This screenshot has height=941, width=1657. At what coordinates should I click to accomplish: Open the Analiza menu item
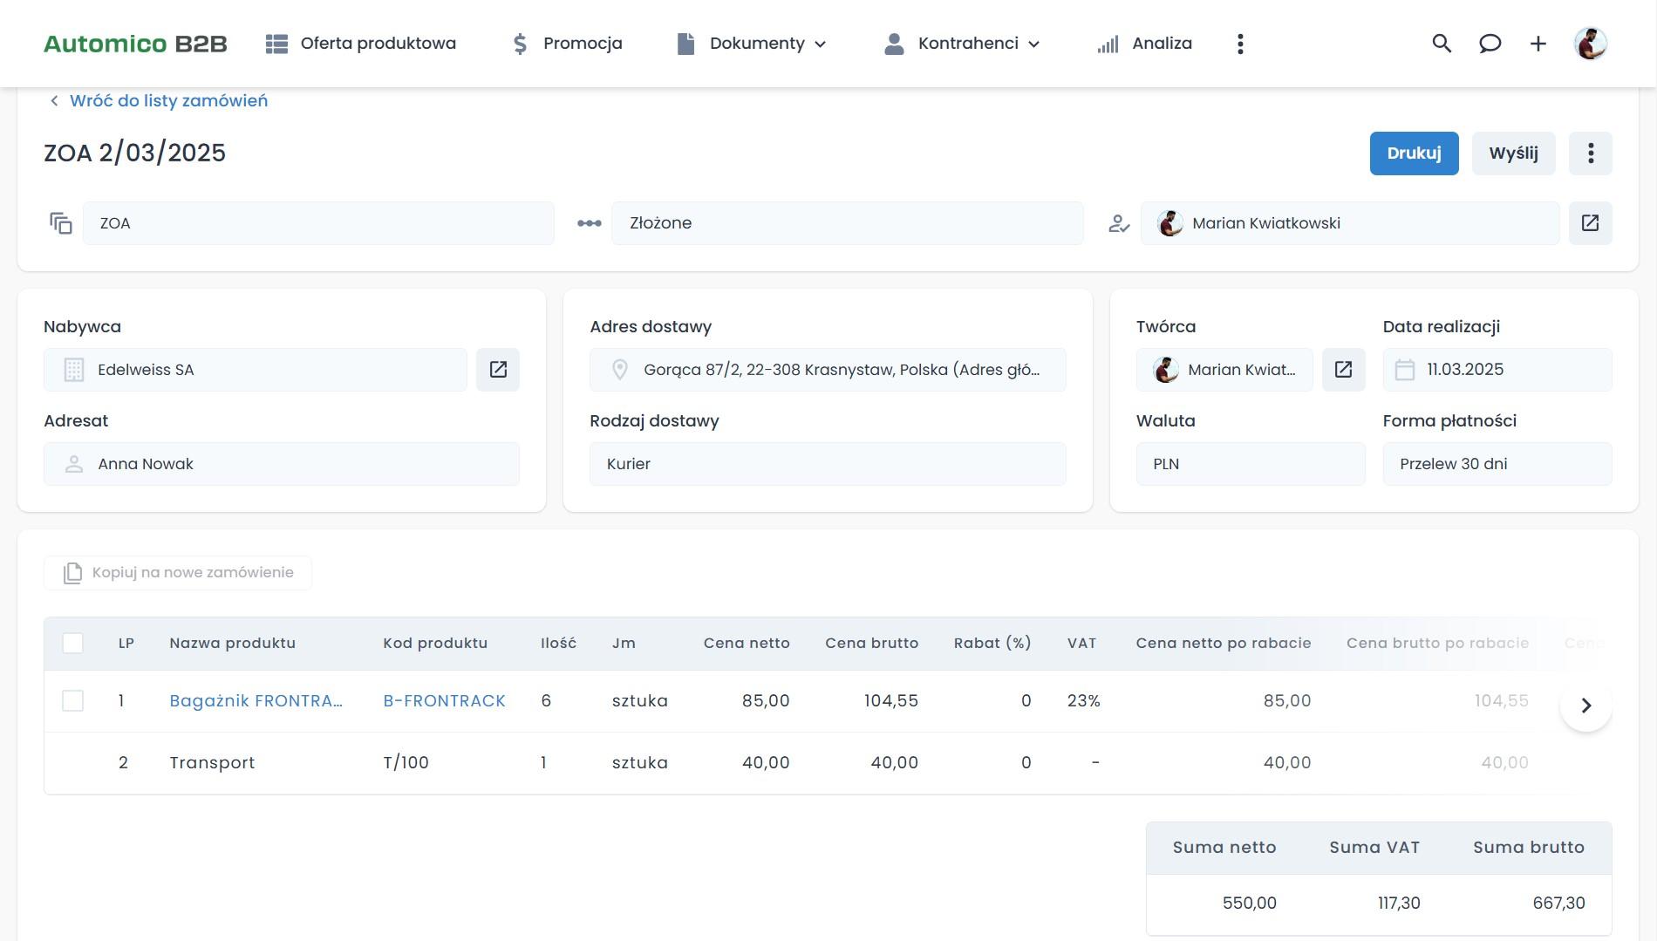(1145, 44)
